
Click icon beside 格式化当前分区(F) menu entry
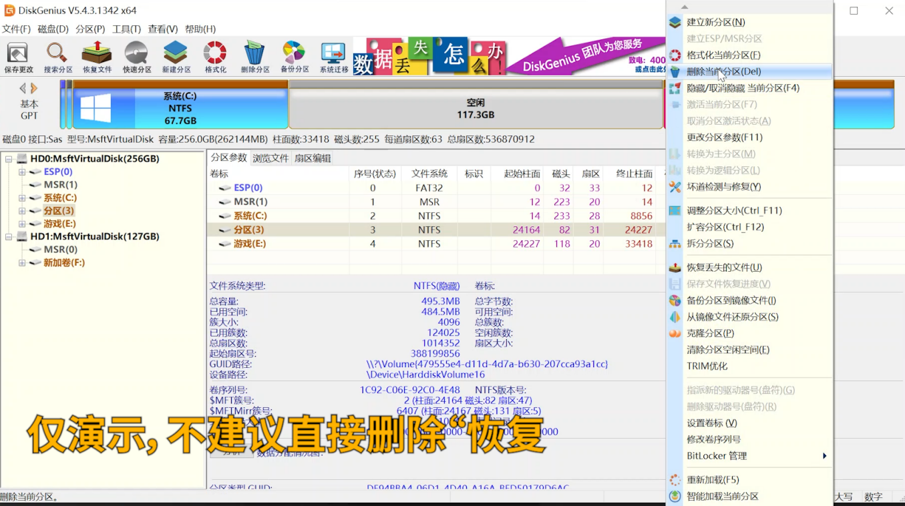[675, 55]
